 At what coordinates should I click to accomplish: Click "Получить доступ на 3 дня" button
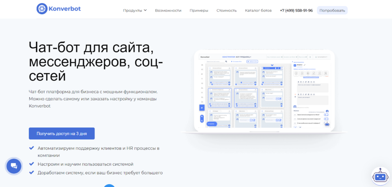point(62,133)
